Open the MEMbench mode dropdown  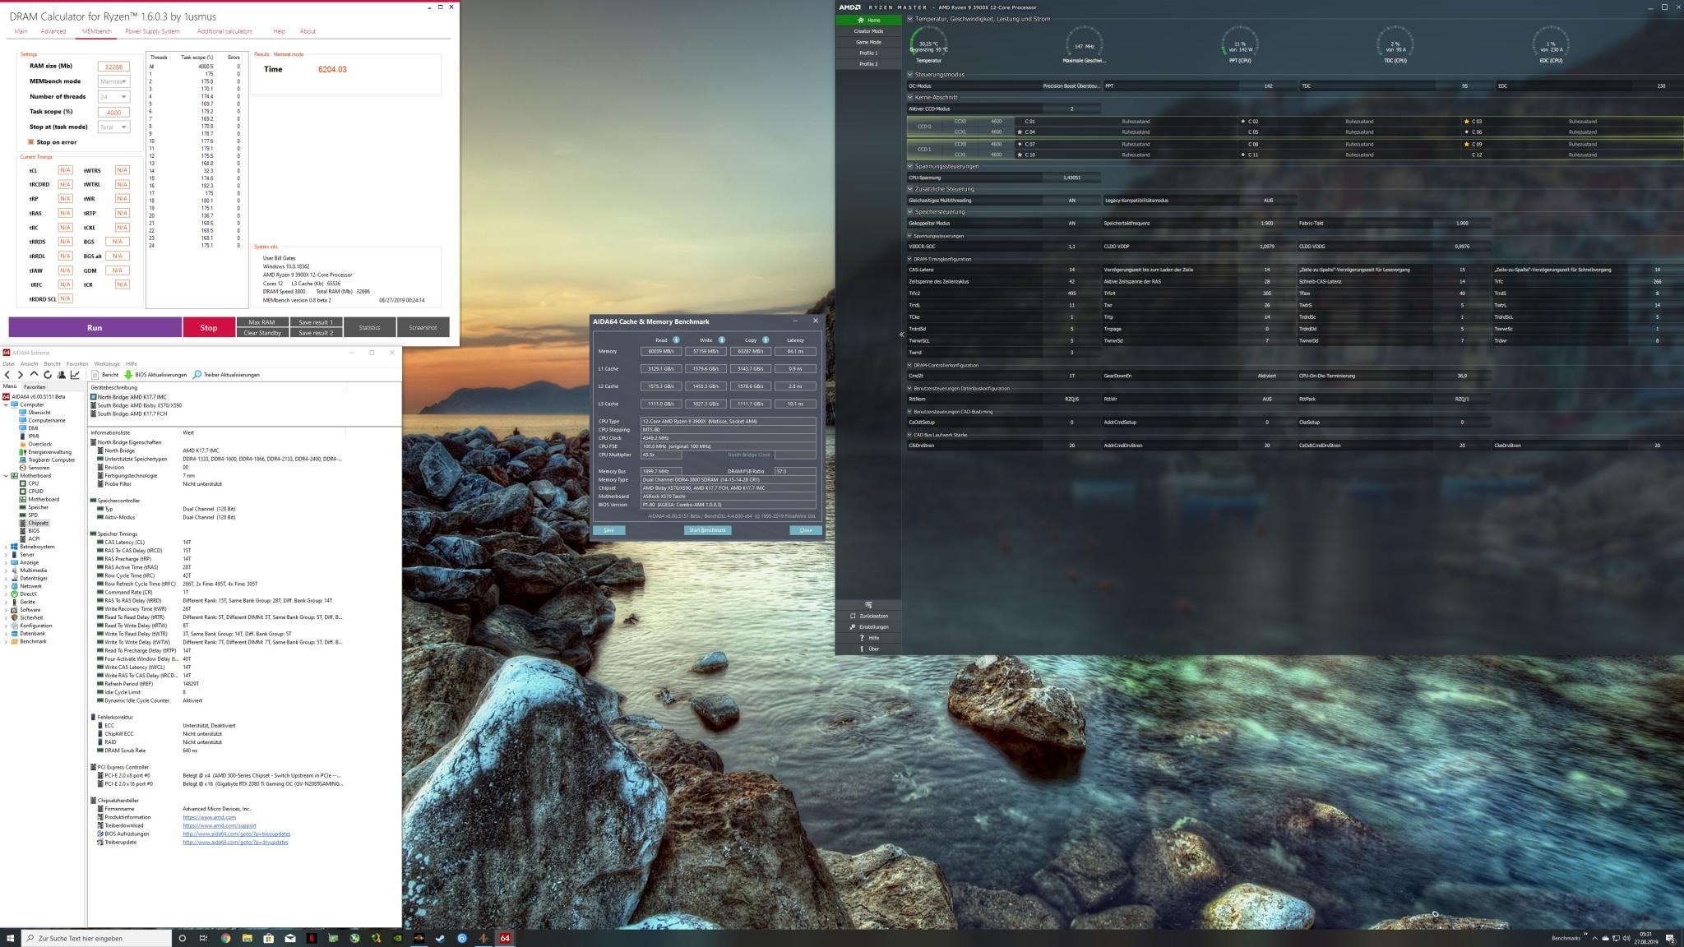pyautogui.click(x=113, y=81)
